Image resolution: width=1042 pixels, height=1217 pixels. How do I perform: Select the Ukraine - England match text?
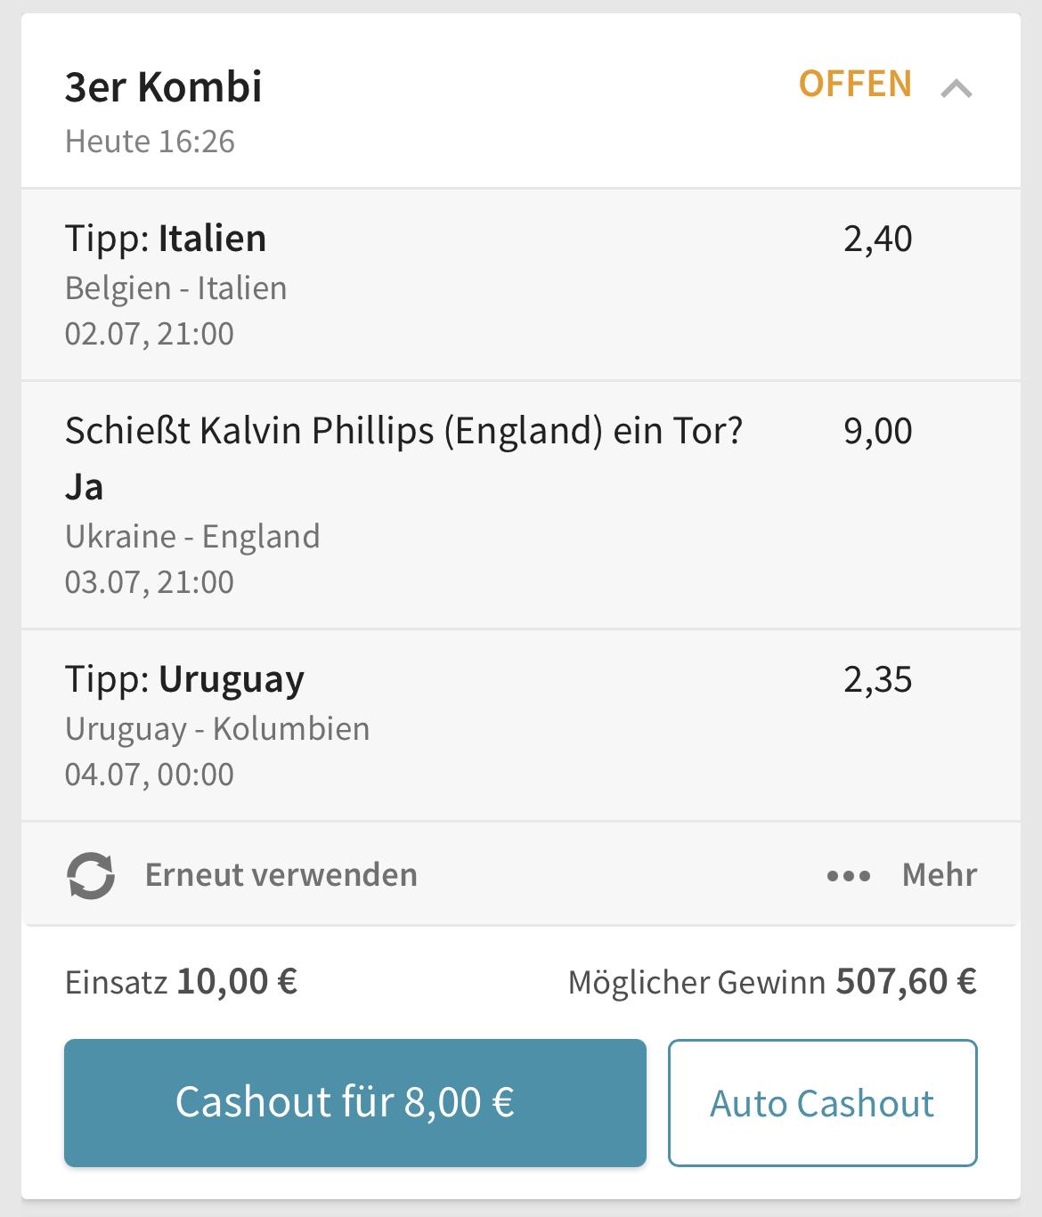click(x=192, y=537)
